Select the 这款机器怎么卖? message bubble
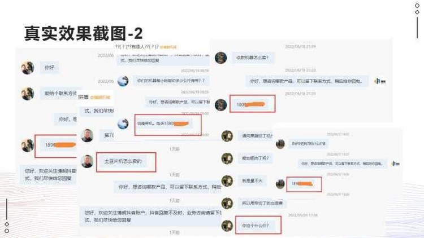Image resolution: width=424 pixels, height=238 pixels. (x=253, y=58)
